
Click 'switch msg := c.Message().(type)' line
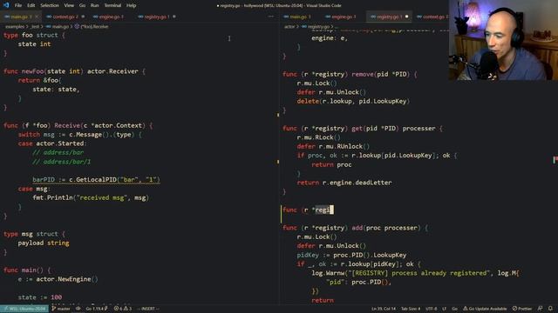point(80,135)
